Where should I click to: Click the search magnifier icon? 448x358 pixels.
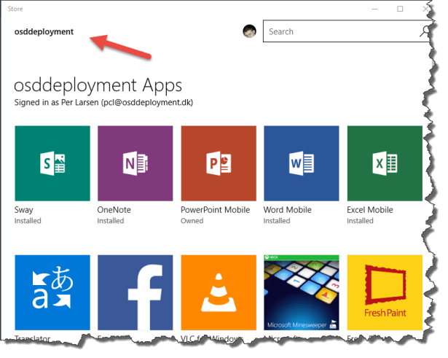[x=425, y=31]
